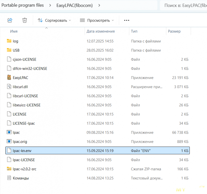The width and height of the screenshot is (207, 194).
Task: Click the Команды text document icon
Action: pyautogui.click(x=9, y=178)
